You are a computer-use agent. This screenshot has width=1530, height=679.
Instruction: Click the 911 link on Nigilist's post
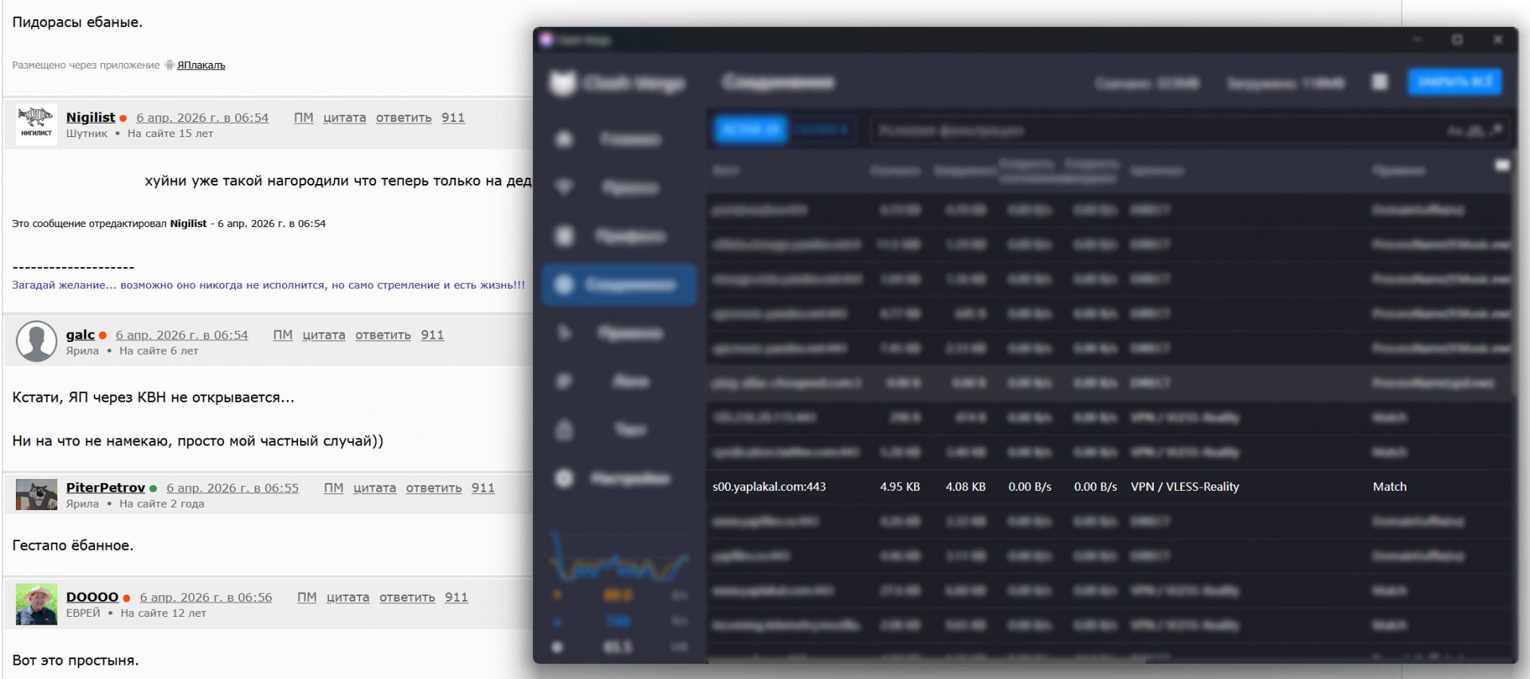(x=453, y=118)
